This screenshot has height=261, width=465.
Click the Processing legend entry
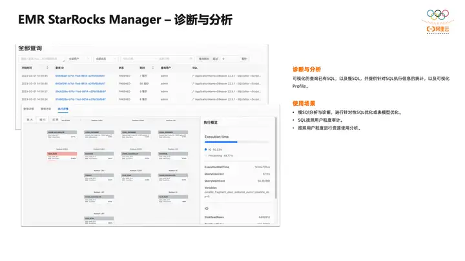[219, 156]
